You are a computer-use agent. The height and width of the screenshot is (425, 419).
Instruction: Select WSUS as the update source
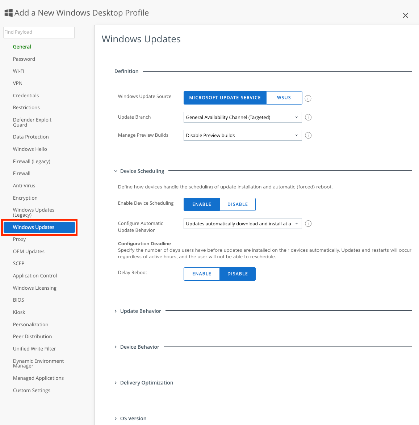point(284,98)
